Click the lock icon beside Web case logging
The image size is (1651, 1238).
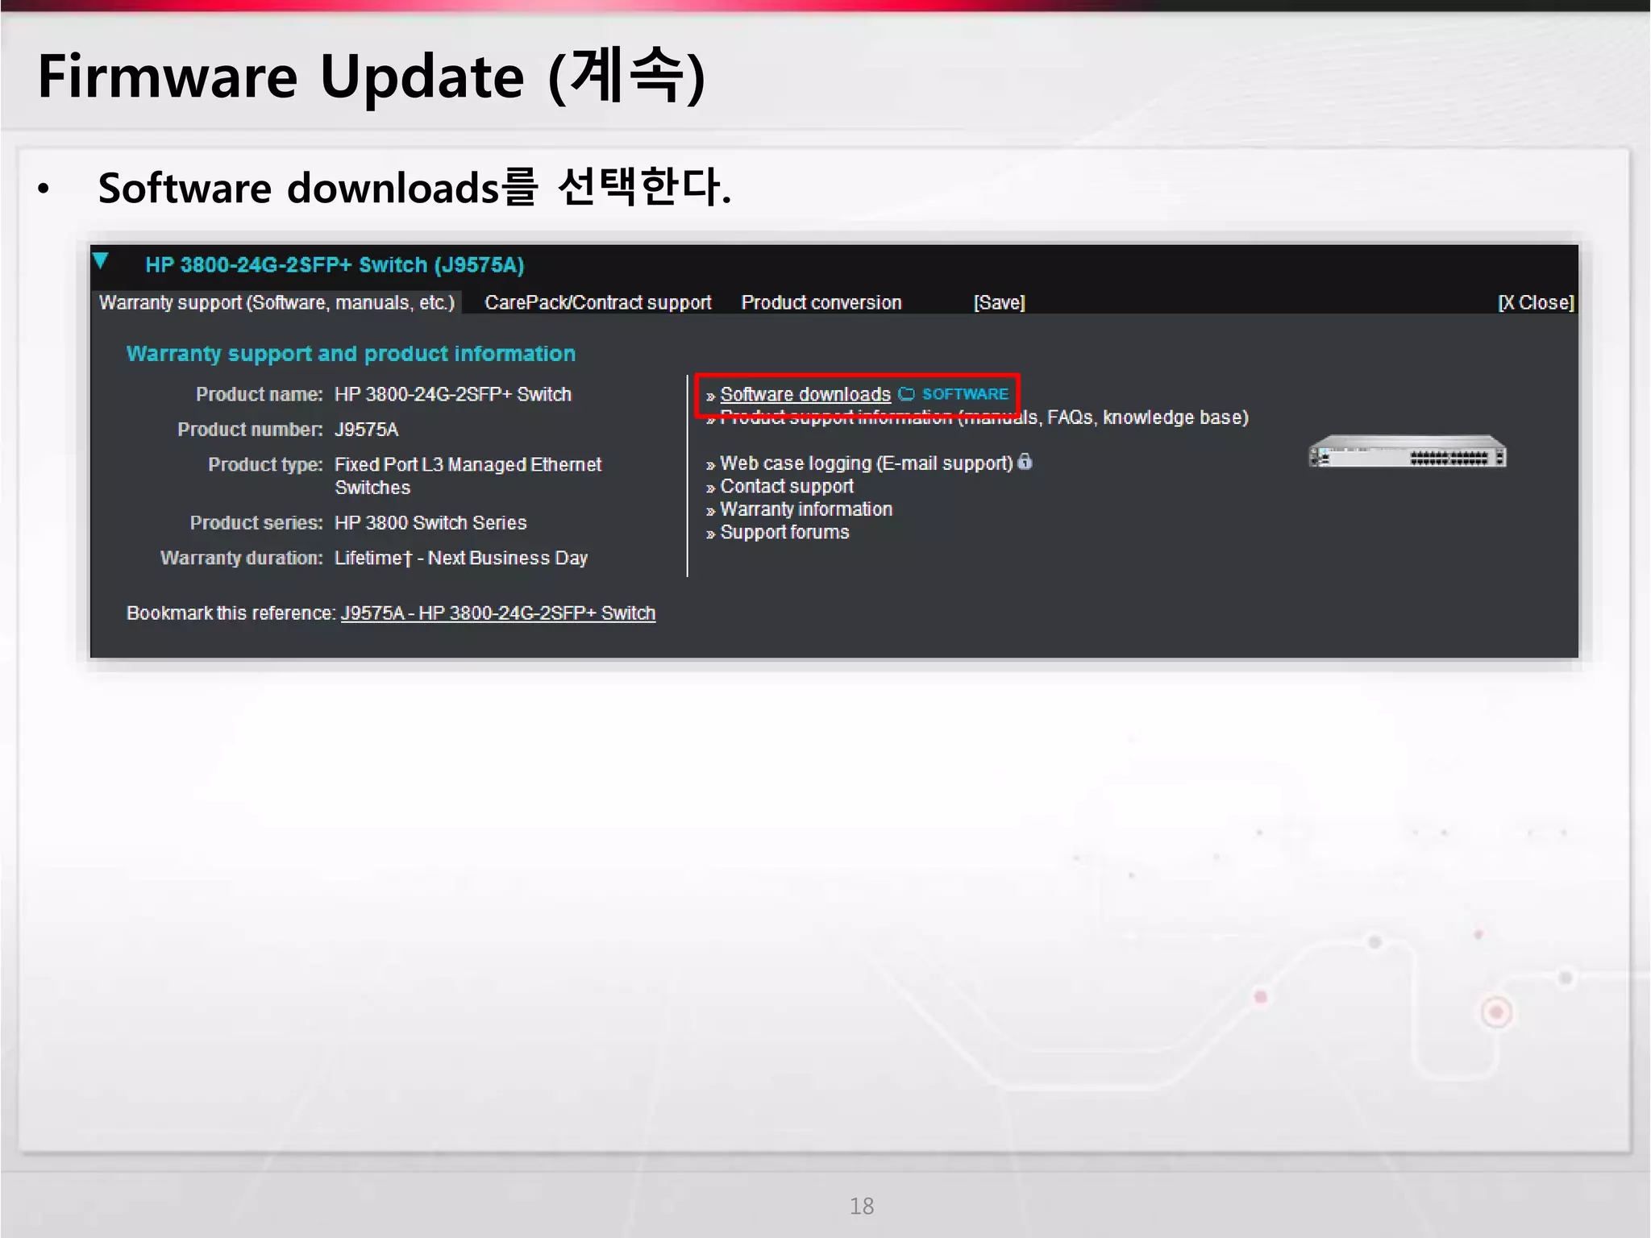coord(1025,462)
